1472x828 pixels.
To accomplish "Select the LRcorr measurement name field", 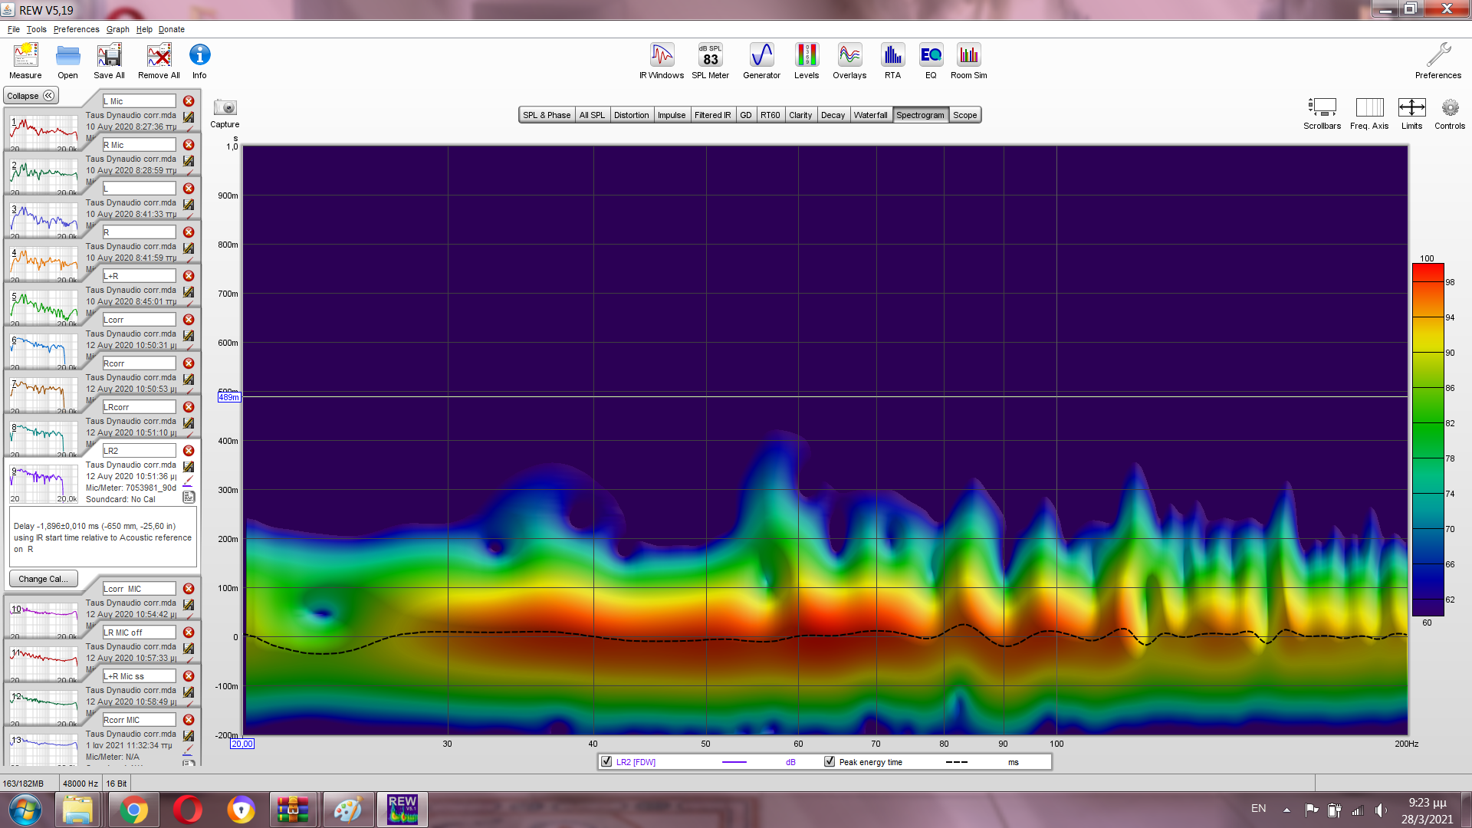I will (139, 407).
